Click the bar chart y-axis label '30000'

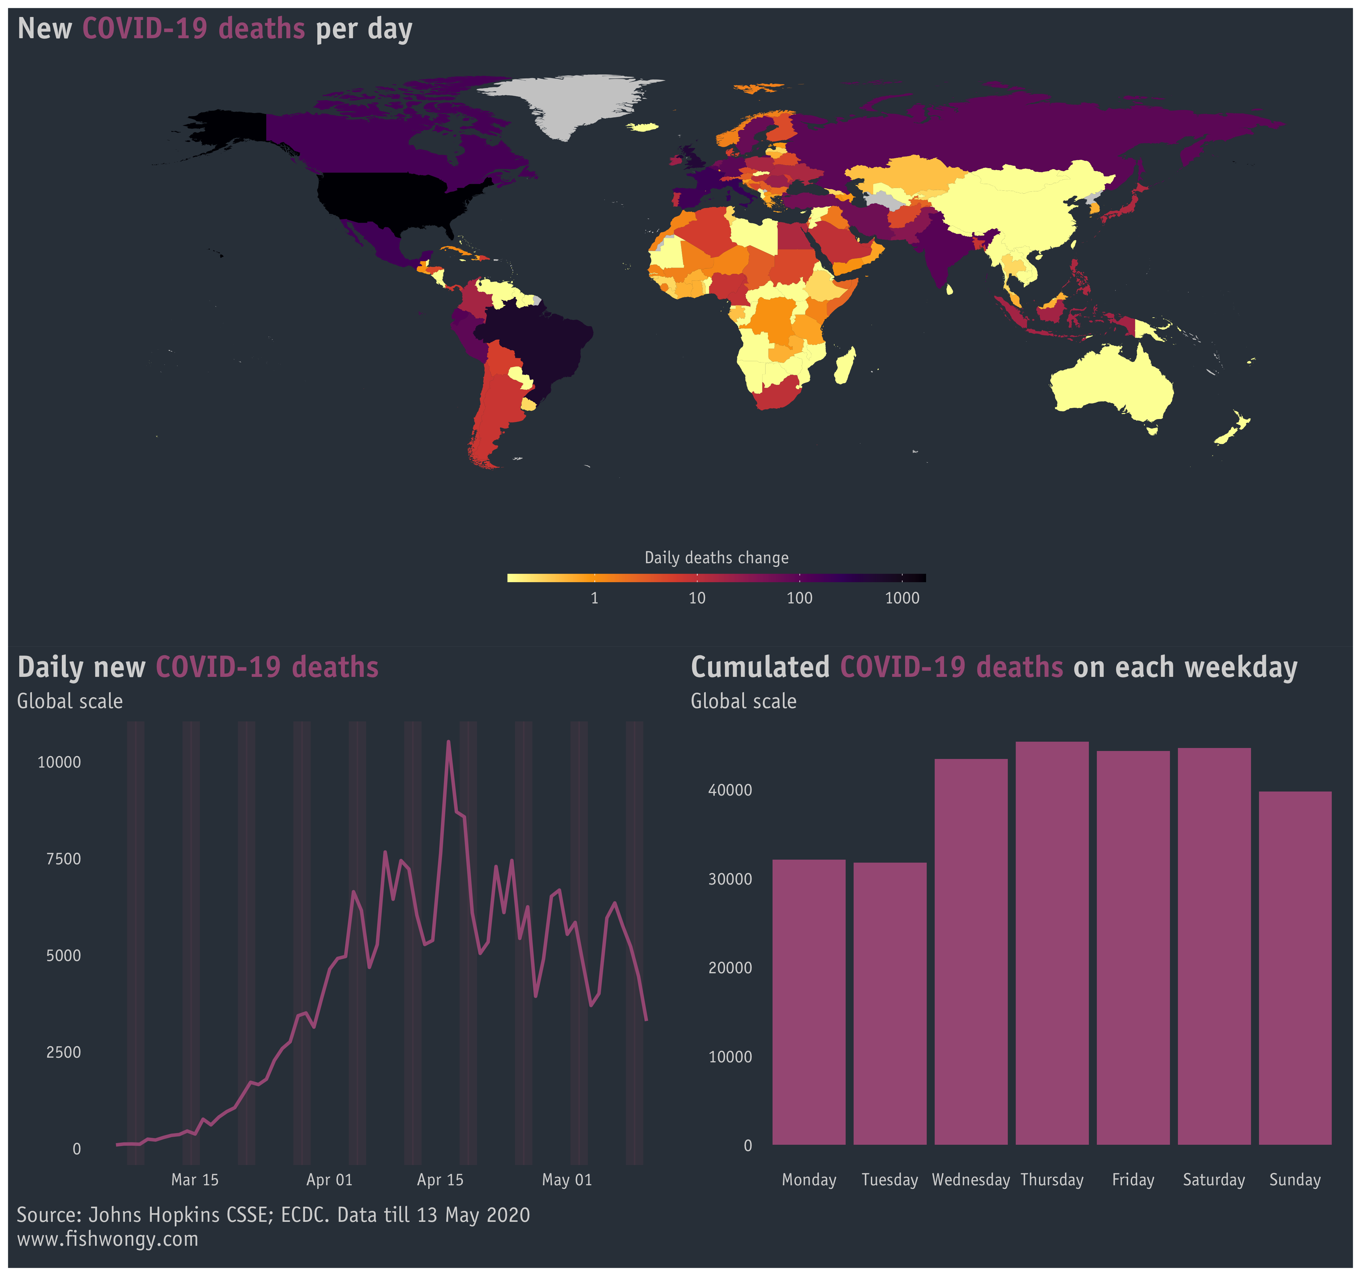(x=730, y=879)
